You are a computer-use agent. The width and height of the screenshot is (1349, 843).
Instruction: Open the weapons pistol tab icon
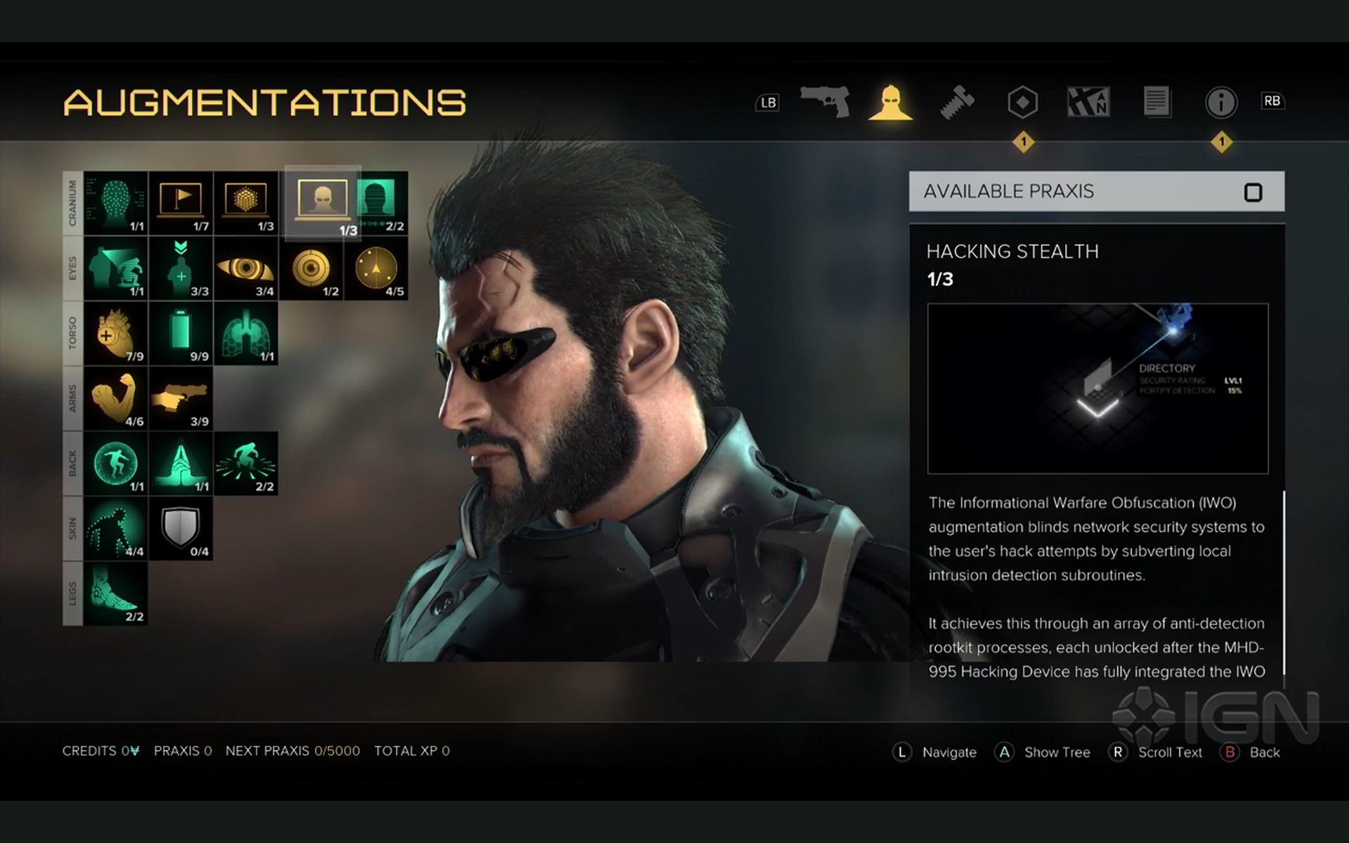pyautogui.click(x=826, y=102)
